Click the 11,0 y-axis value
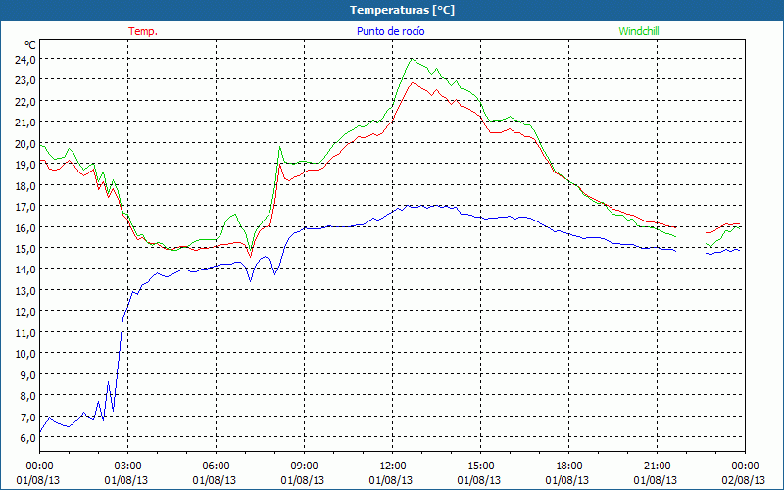The image size is (784, 490). [x=26, y=333]
